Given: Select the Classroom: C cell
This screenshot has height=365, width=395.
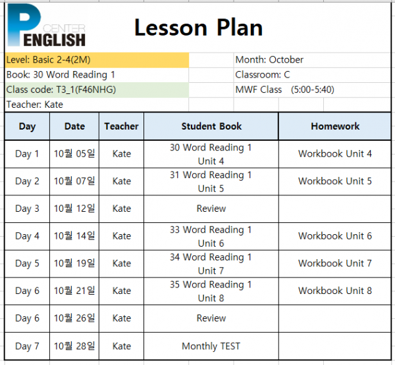Looking at the screenshot, I should click(312, 75).
